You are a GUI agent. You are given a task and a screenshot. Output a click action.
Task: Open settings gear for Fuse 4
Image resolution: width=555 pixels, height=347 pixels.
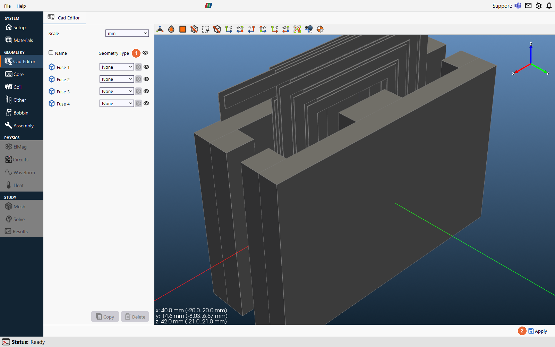pos(138,103)
